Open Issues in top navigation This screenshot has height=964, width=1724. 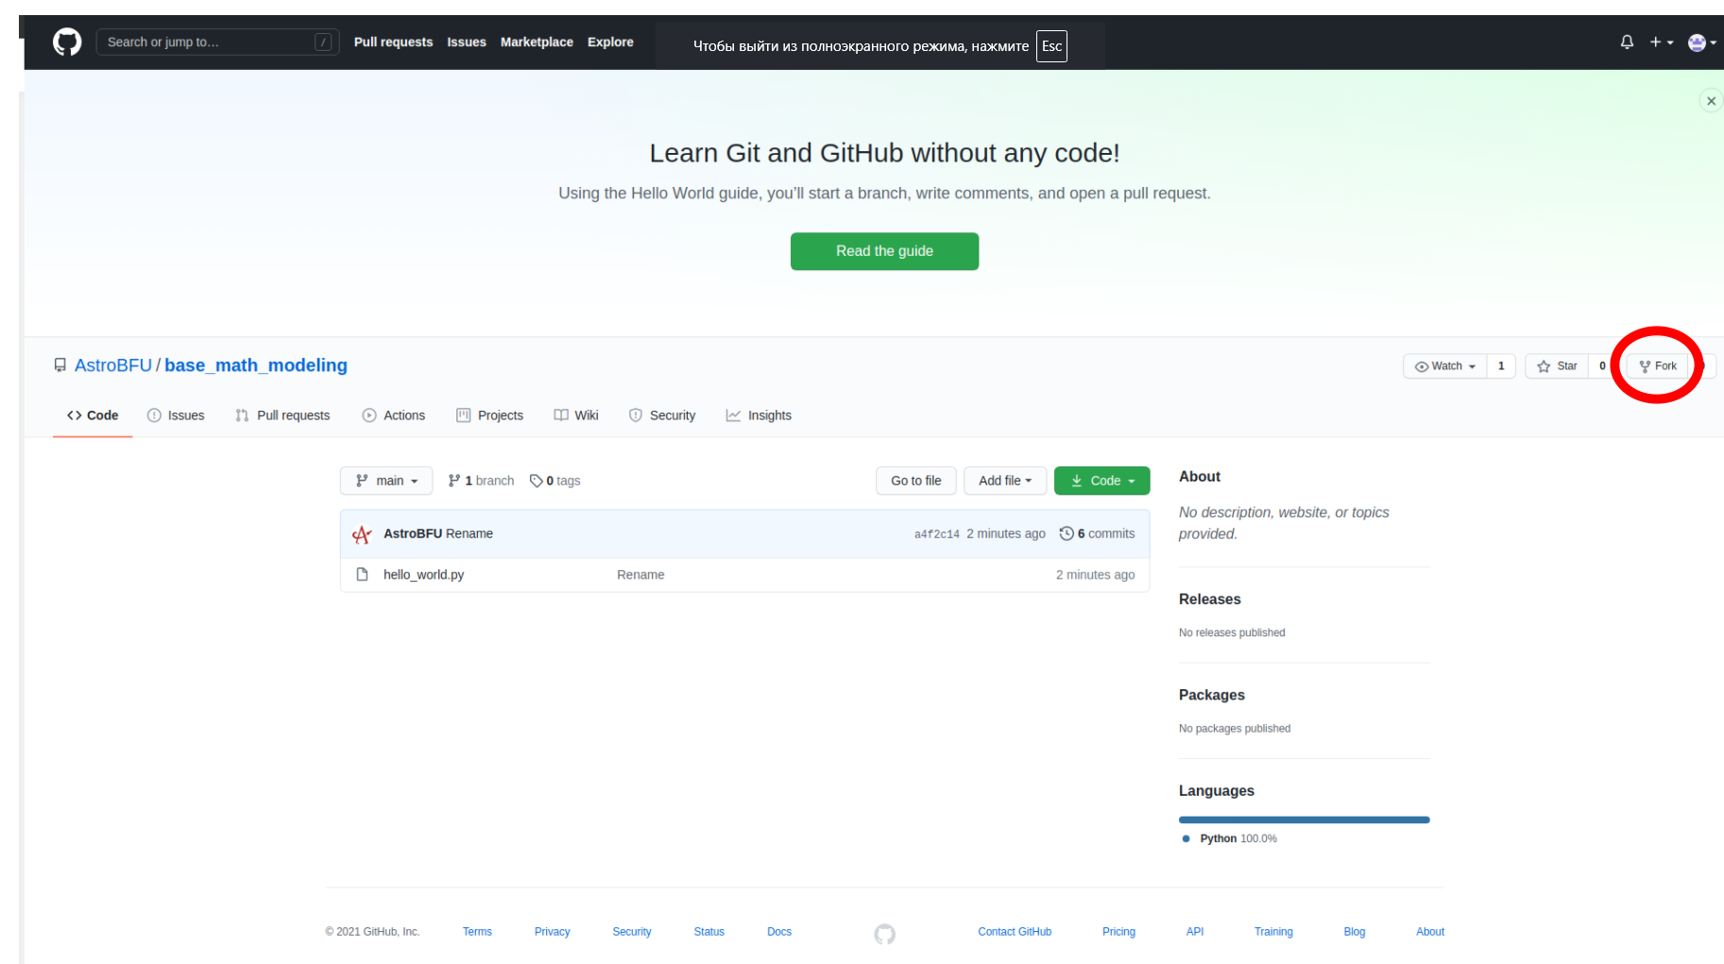[x=467, y=42]
